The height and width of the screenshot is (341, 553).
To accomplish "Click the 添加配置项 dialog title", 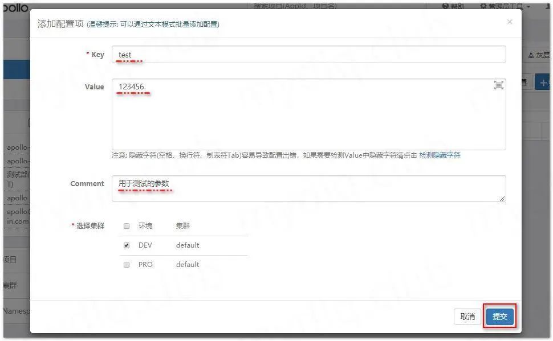I will pos(60,23).
